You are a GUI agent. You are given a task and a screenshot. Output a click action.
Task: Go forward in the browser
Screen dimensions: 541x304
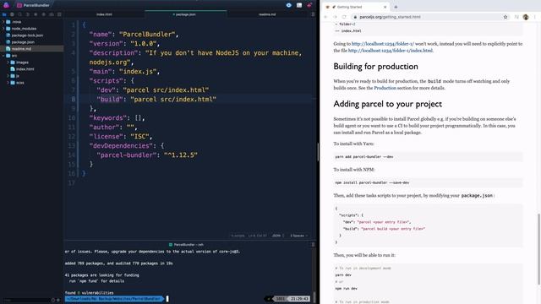pos(335,17)
